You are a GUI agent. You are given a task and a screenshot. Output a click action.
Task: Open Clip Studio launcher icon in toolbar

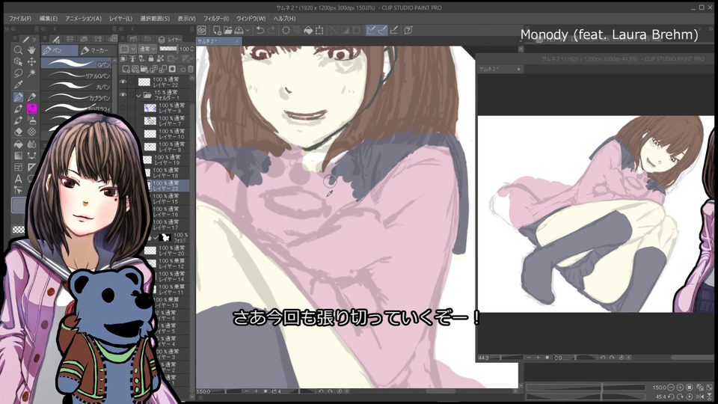click(x=202, y=30)
